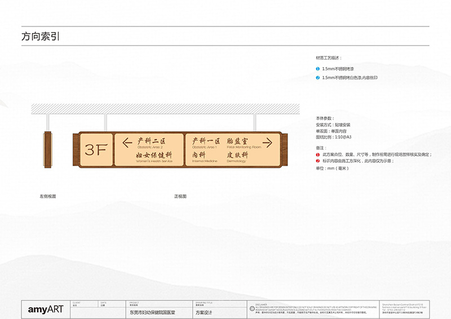Click the line 安装方式：贴墙安装

pos(333,125)
